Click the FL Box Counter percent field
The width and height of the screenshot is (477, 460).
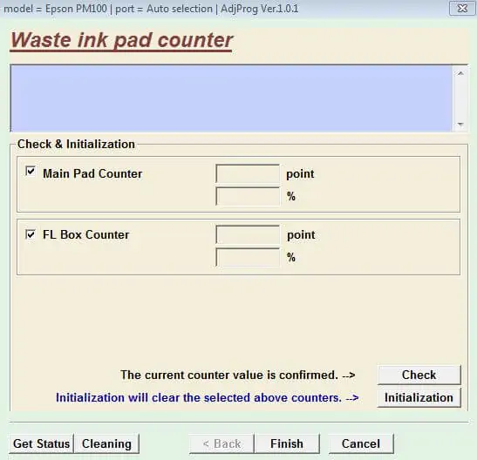248,257
